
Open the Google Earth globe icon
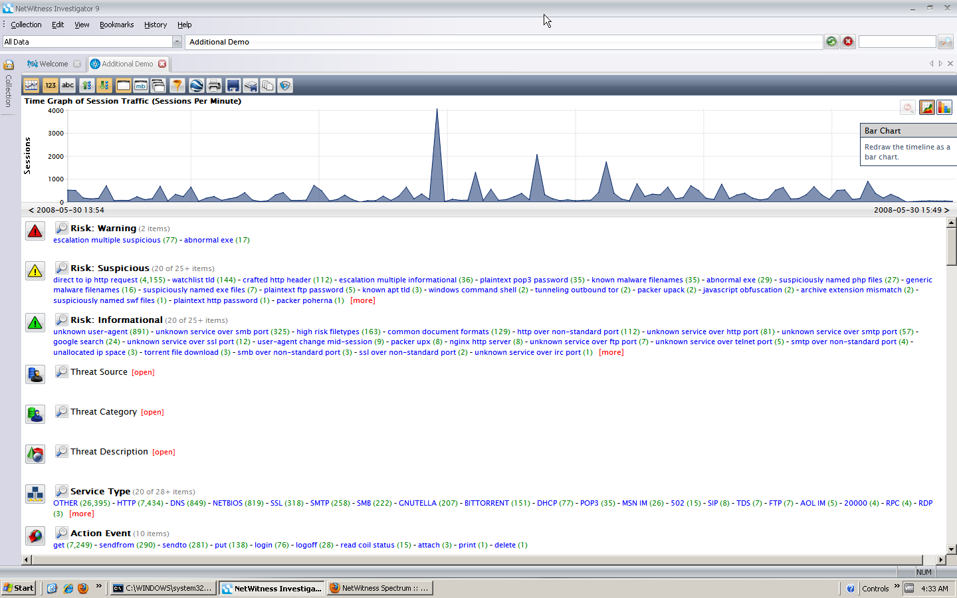tap(196, 85)
